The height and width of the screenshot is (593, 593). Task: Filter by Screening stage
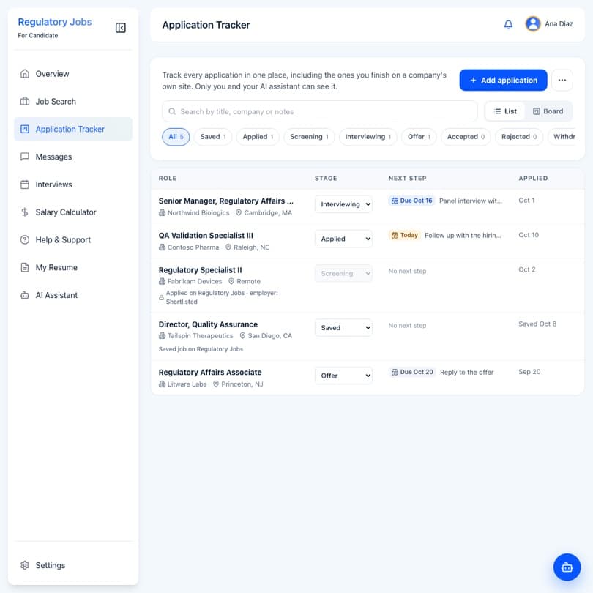tap(309, 136)
